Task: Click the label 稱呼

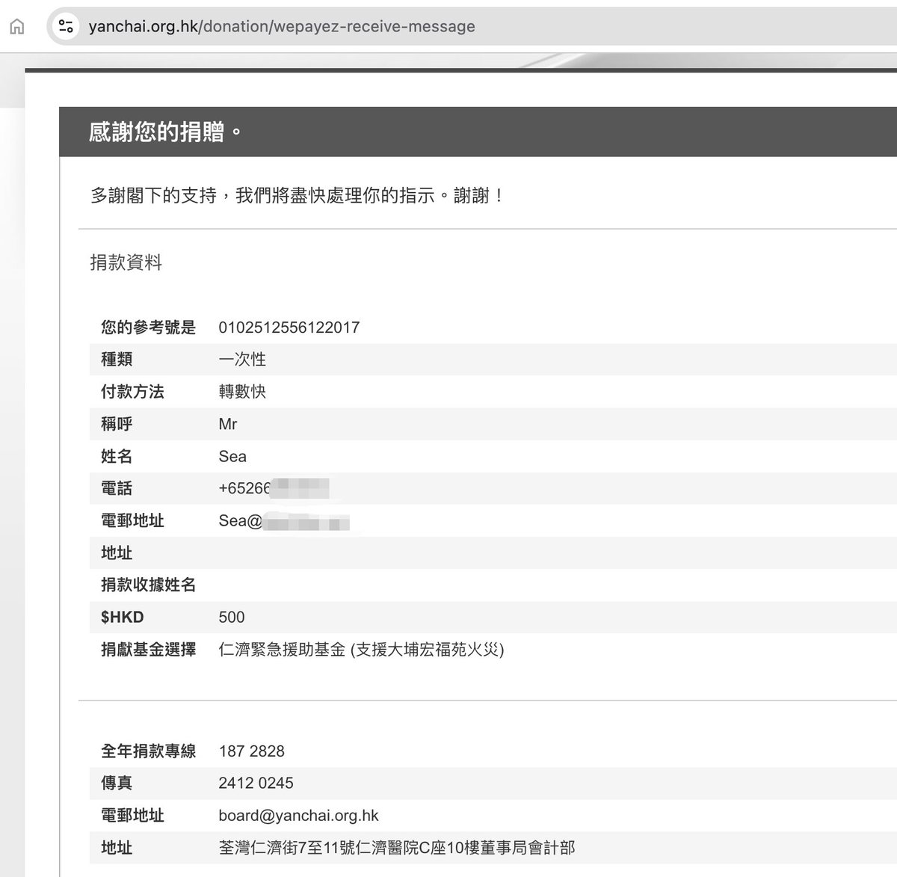Action: (117, 424)
